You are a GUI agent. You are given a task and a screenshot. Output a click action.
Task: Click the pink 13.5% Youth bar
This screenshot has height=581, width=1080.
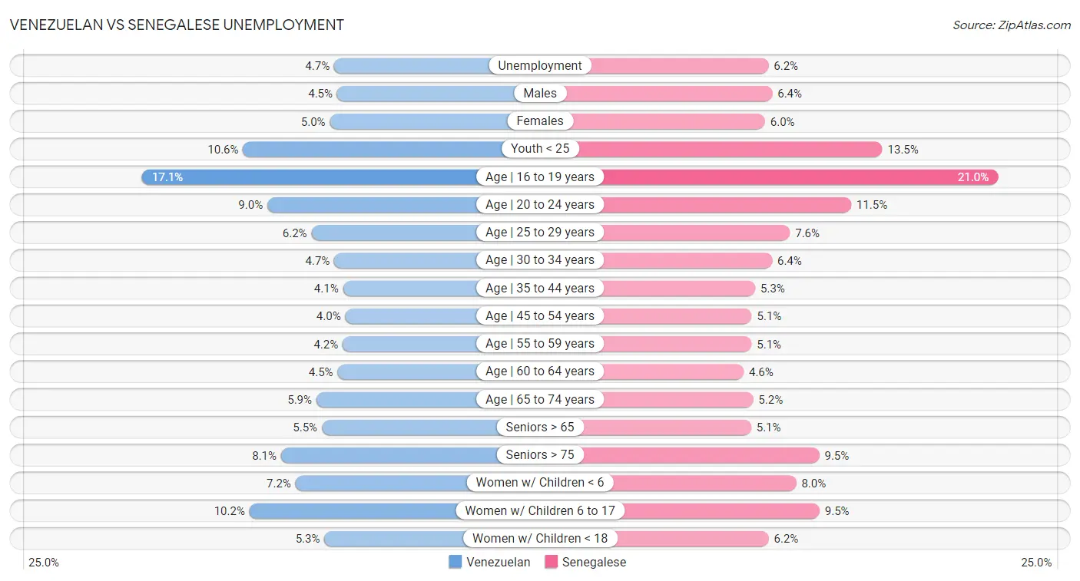pyautogui.click(x=730, y=149)
